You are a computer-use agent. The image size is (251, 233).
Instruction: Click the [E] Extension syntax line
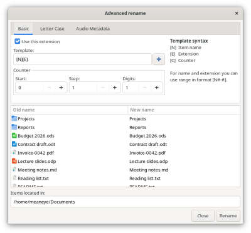pyautogui.click(x=184, y=54)
